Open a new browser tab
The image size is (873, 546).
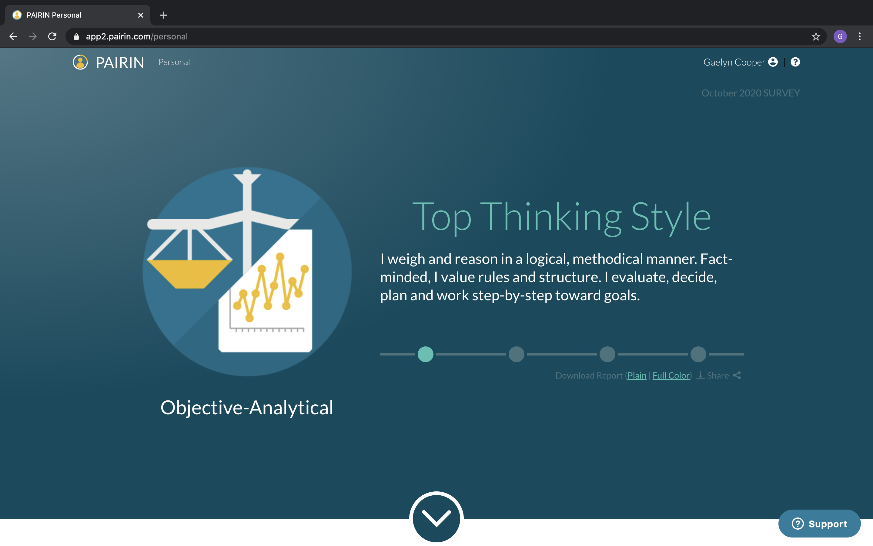[x=163, y=15]
